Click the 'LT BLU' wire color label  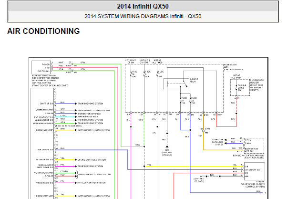tap(64, 115)
